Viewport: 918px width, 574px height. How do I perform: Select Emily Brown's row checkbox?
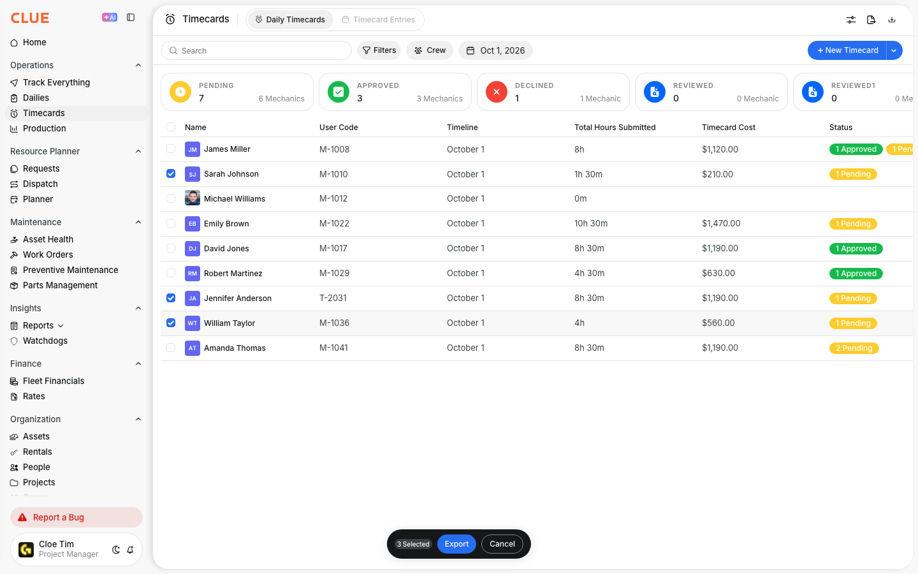point(171,223)
